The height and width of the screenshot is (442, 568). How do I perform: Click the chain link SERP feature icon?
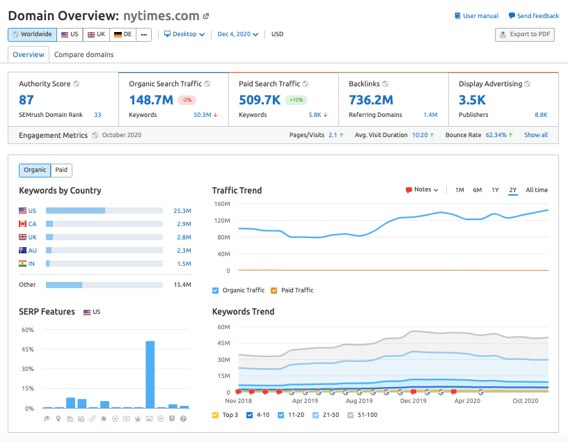[x=93, y=419]
